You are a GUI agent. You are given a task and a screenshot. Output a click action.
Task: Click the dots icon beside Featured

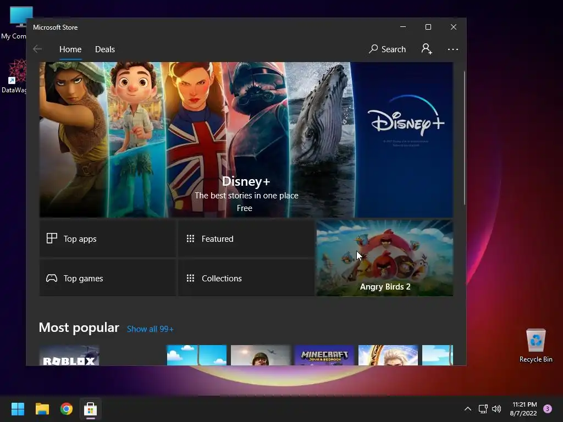point(190,238)
